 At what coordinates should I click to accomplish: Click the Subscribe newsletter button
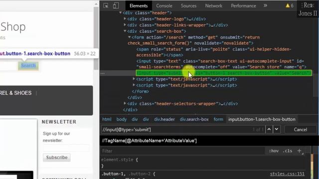coord(56,158)
